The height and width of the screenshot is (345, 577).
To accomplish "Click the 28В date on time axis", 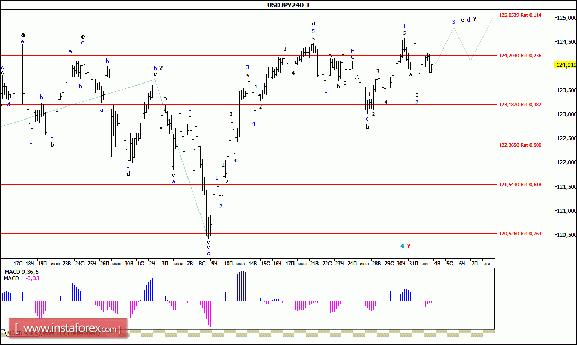I will tap(376, 264).
